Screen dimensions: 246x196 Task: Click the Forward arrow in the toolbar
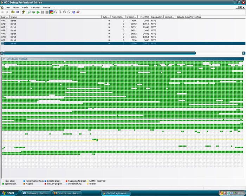(7, 12)
